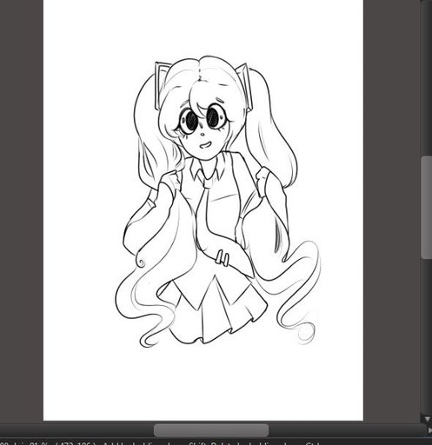Viewport: 432px width, 445px height.
Task: Click horizontal scrollbar track right of thumb
Action: tap(345, 430)
